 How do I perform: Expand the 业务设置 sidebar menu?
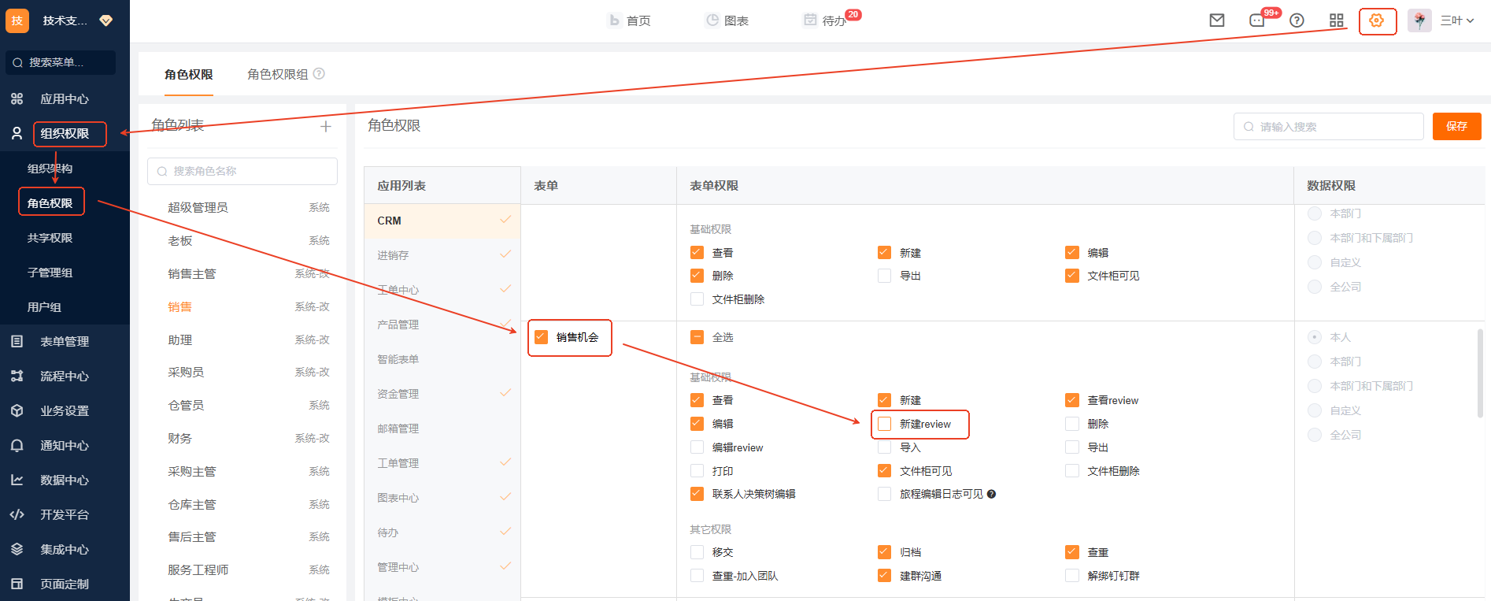[65, 410]
